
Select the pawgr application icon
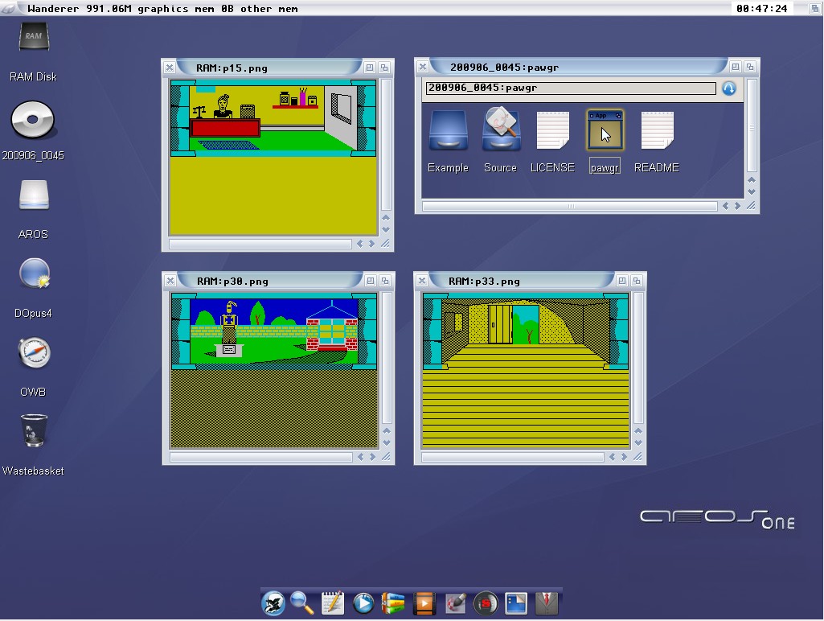[x=605, y=131]
